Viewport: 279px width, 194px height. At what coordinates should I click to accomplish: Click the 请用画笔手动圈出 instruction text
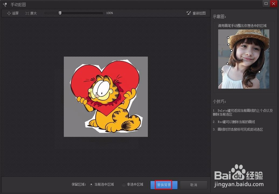pos(242,26)
